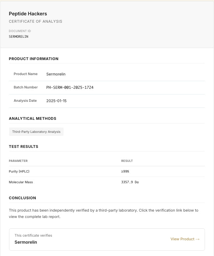Click the 'This certificate verifies' label

point(33,235)
